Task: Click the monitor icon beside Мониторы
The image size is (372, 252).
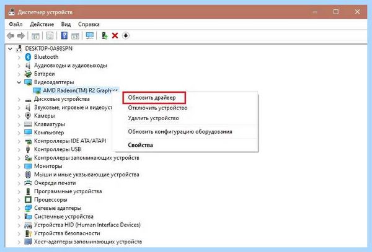Action: pyautogui.click(x=28, y=166)
